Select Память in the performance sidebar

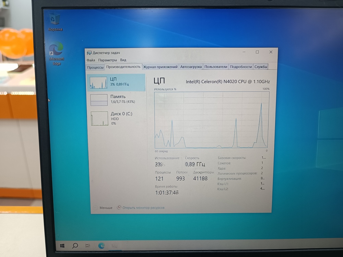[x=118, y=98]
